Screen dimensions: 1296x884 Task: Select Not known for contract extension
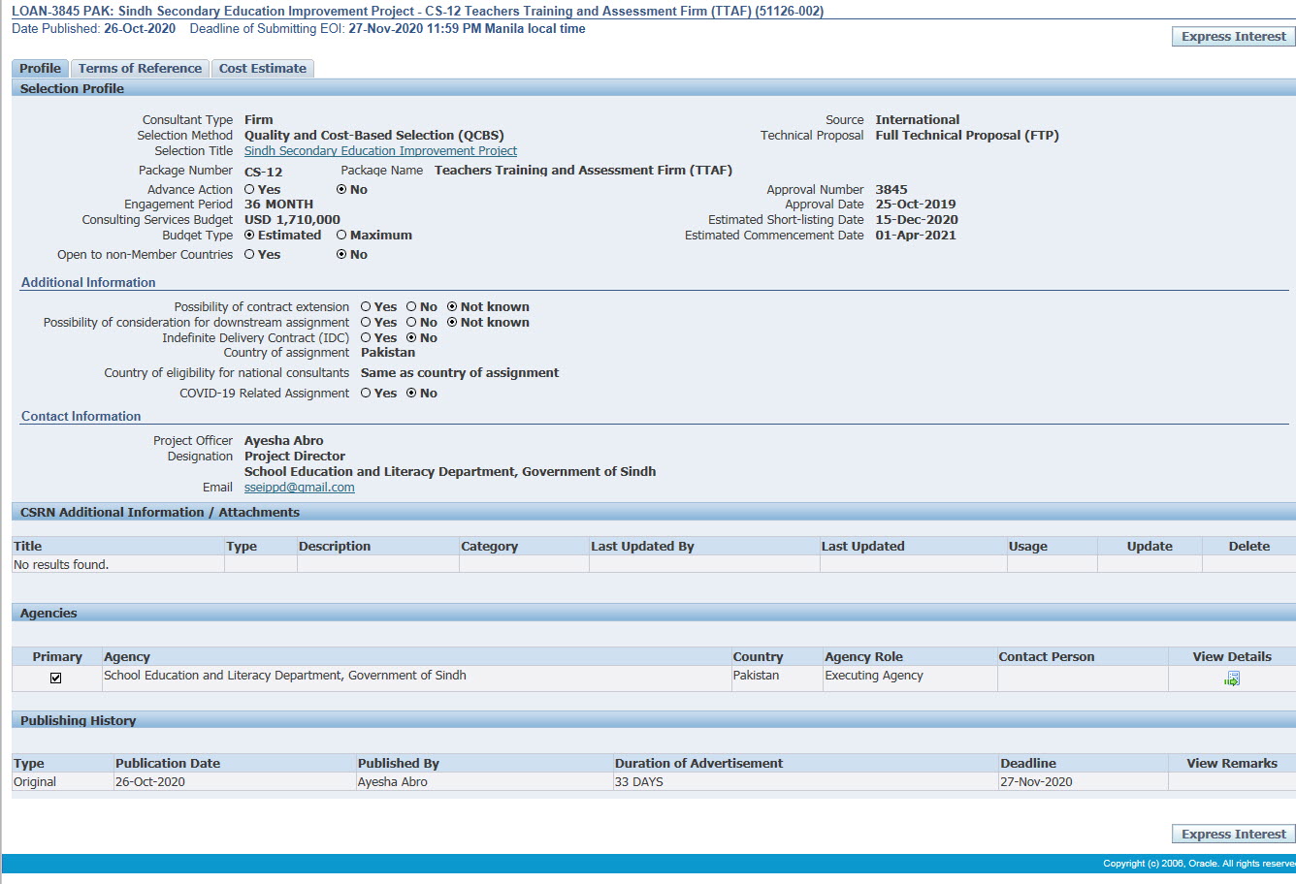click(x=452, y=307)
